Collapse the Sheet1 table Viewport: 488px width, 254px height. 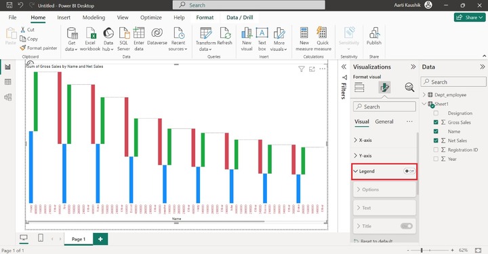click(x=424, y=104)
